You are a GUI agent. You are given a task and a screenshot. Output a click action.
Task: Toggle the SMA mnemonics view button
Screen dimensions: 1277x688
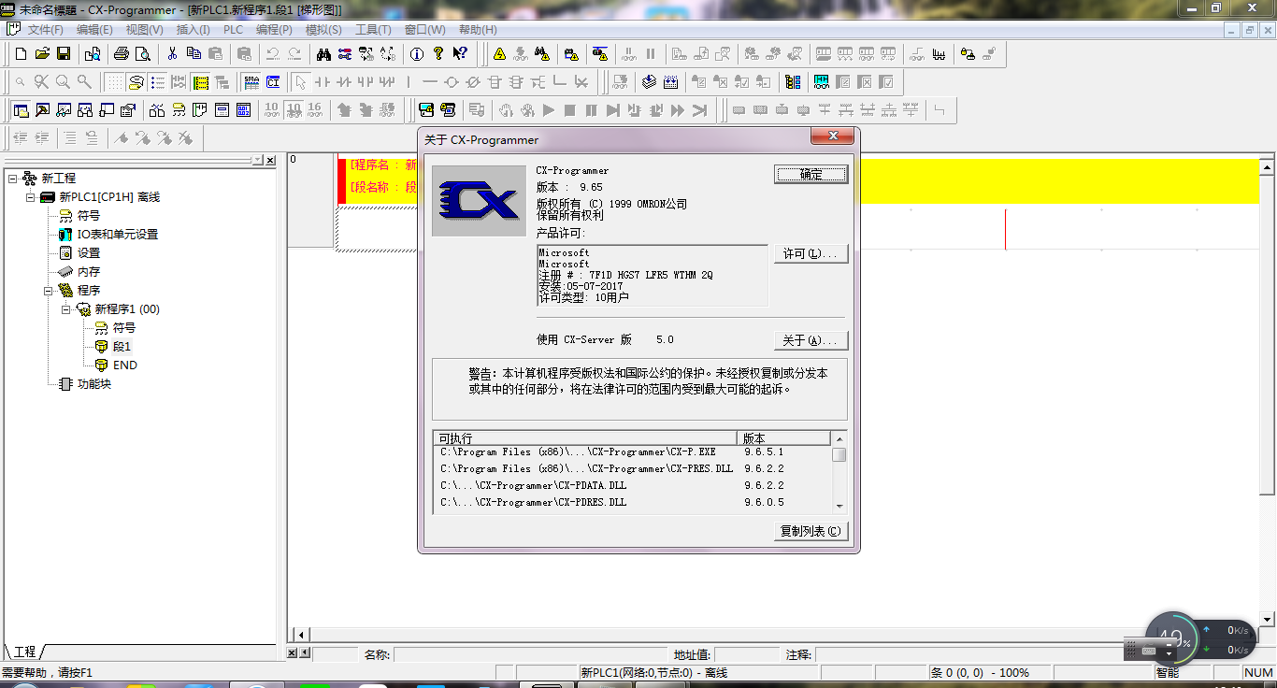(251, 82)
